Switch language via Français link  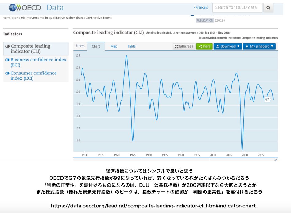pos(201,7)
